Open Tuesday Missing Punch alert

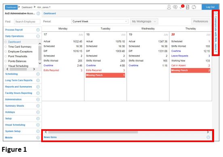click(x=105, y=75)
